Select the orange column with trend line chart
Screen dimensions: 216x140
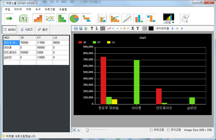[x=115, y=18]
